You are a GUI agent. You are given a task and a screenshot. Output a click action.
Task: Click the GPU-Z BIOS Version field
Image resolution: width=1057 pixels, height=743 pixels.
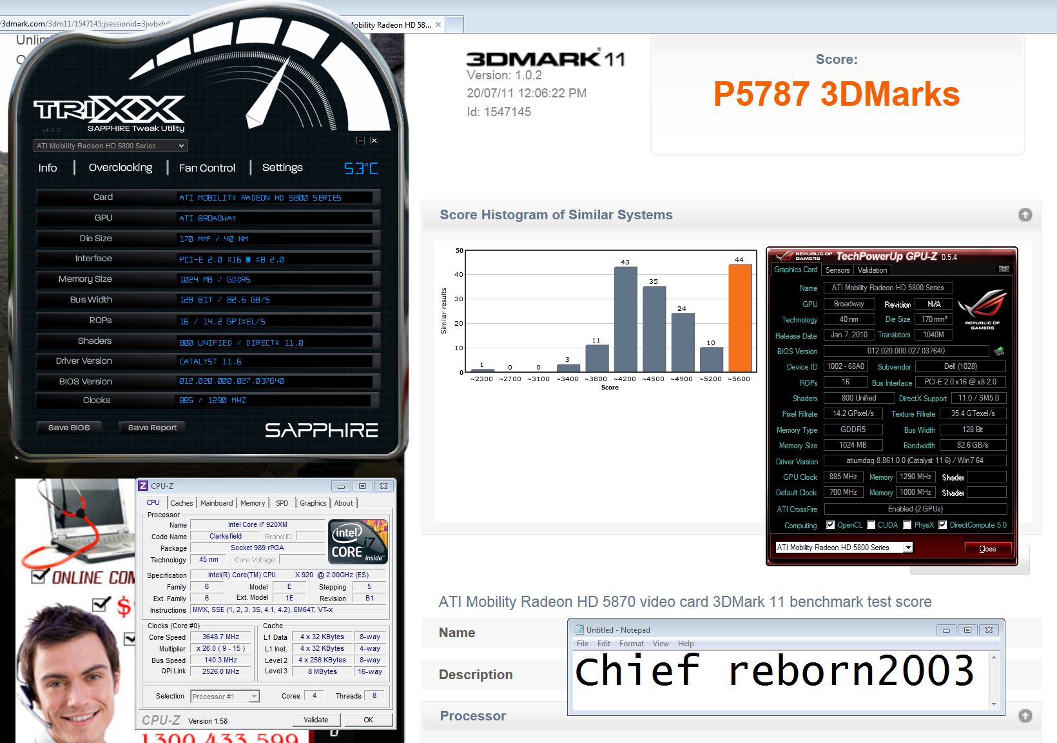click(906, 351)
